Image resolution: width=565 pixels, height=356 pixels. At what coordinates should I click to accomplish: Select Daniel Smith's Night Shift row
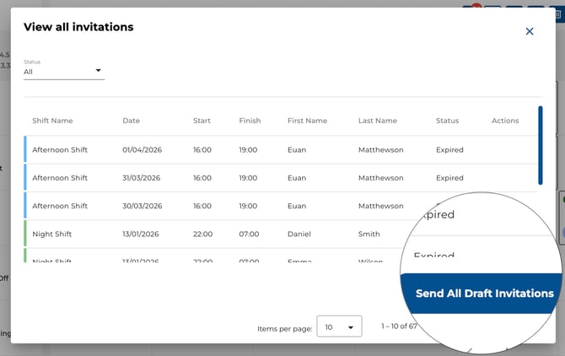[x=253, y=234]
